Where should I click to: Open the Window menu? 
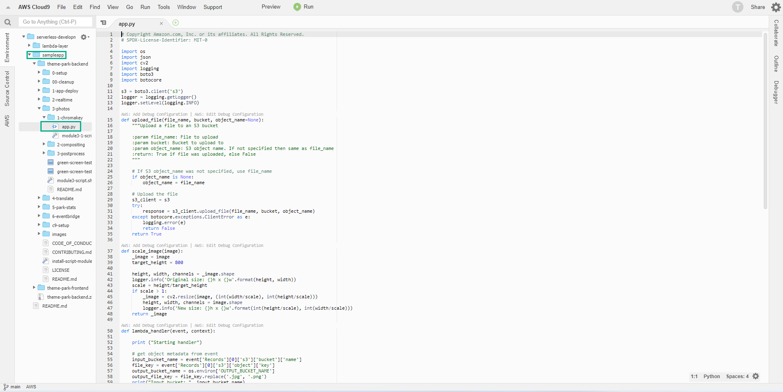186,7
